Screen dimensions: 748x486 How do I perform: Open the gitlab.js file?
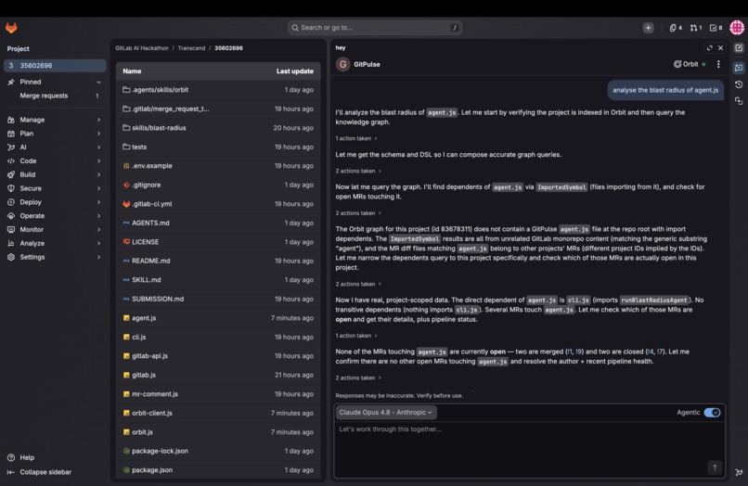coord(144,375)
